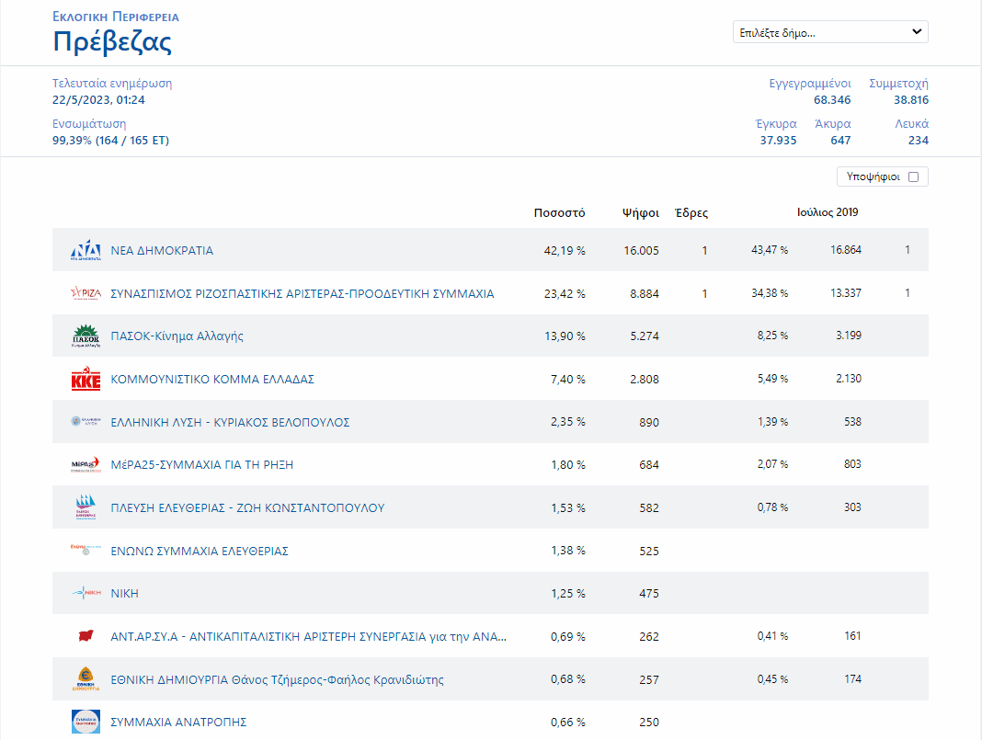Open the Επιλέξτε δήμο dropdown

pyautogui.click(x=830, y=32)
